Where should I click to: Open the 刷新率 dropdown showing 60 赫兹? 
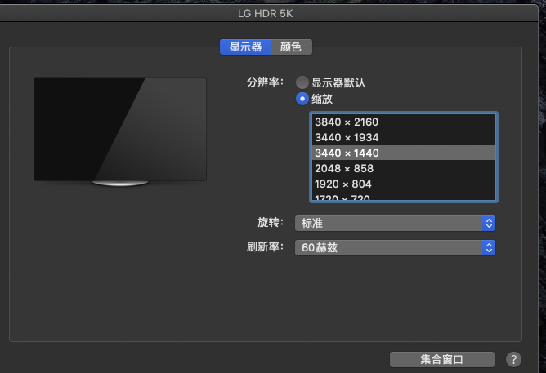coord(395,248)
